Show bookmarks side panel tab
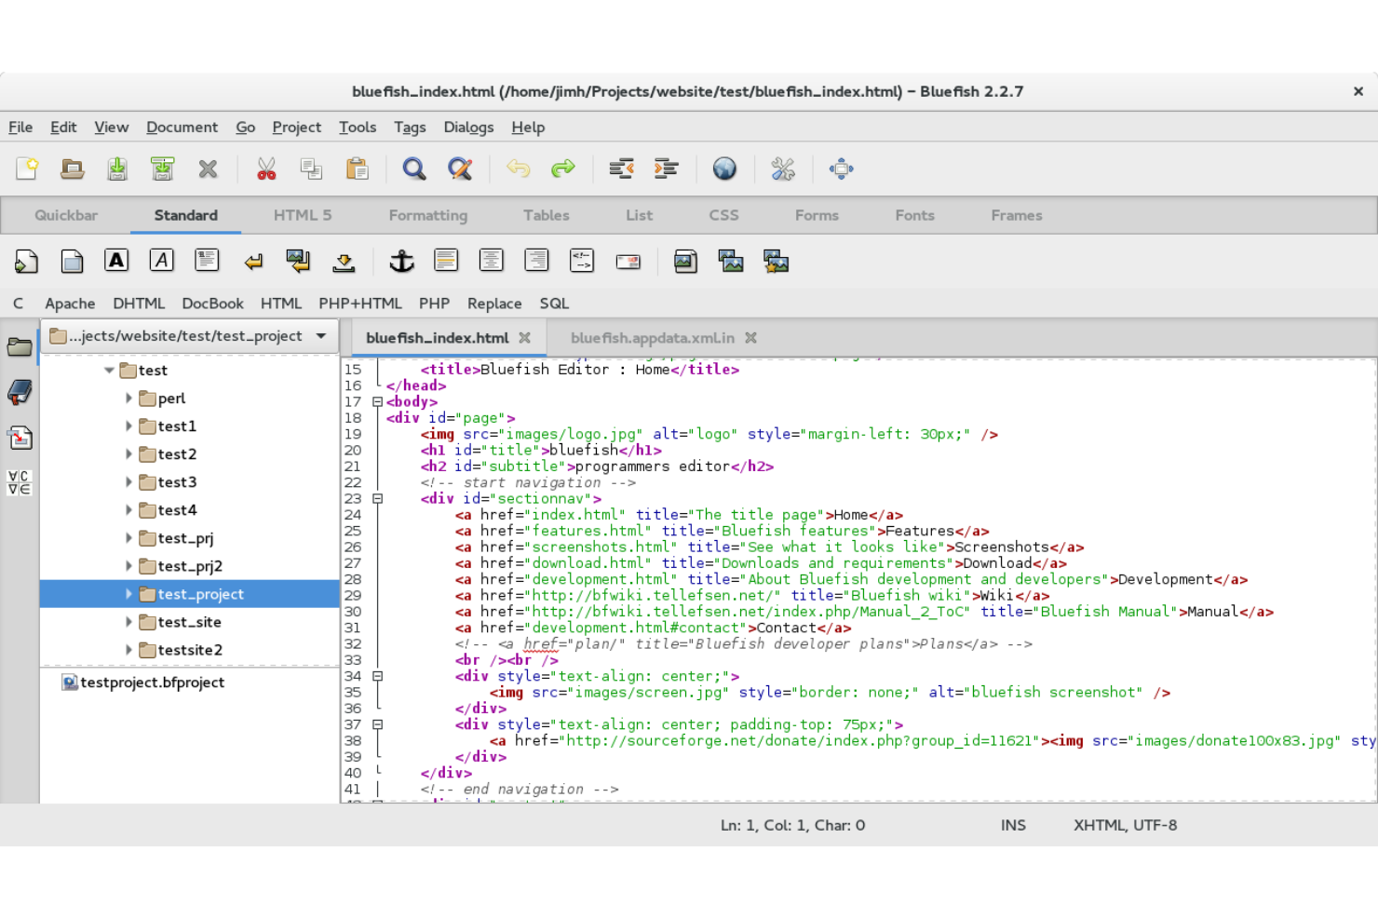 pyautogui.click(x=20, y=393)
